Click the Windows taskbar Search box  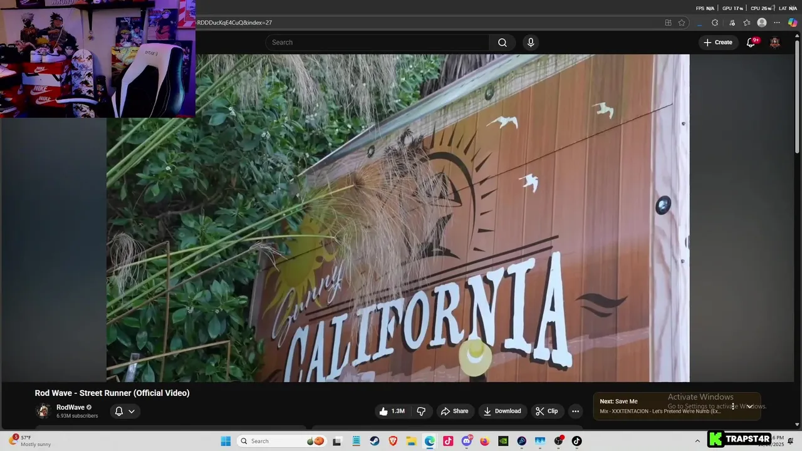[281, 441]
